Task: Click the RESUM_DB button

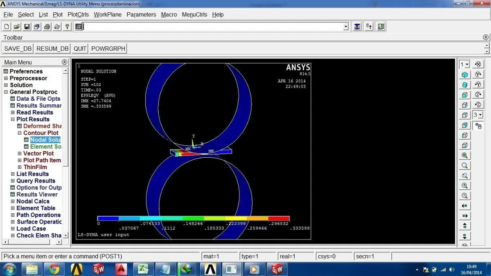Action: [52, 49]
